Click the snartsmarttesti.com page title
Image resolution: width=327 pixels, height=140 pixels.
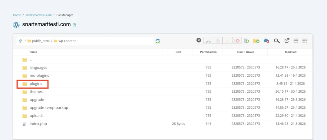pyautogui.click(x=47, y=24)
